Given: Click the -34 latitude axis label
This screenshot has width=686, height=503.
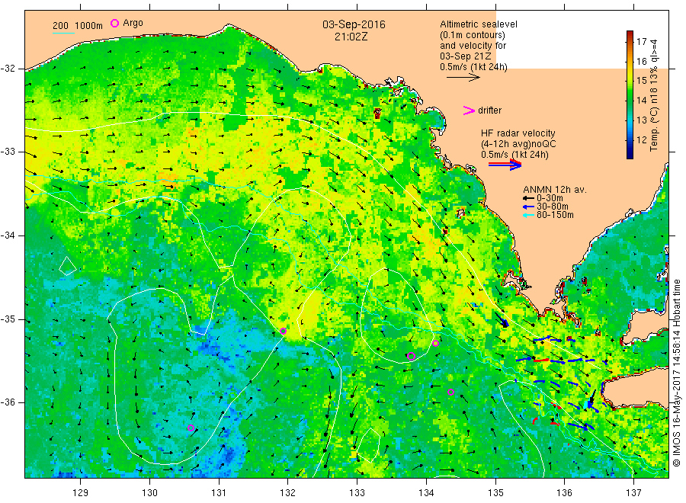Looking at the screenshot, I should tap(8, 235).
